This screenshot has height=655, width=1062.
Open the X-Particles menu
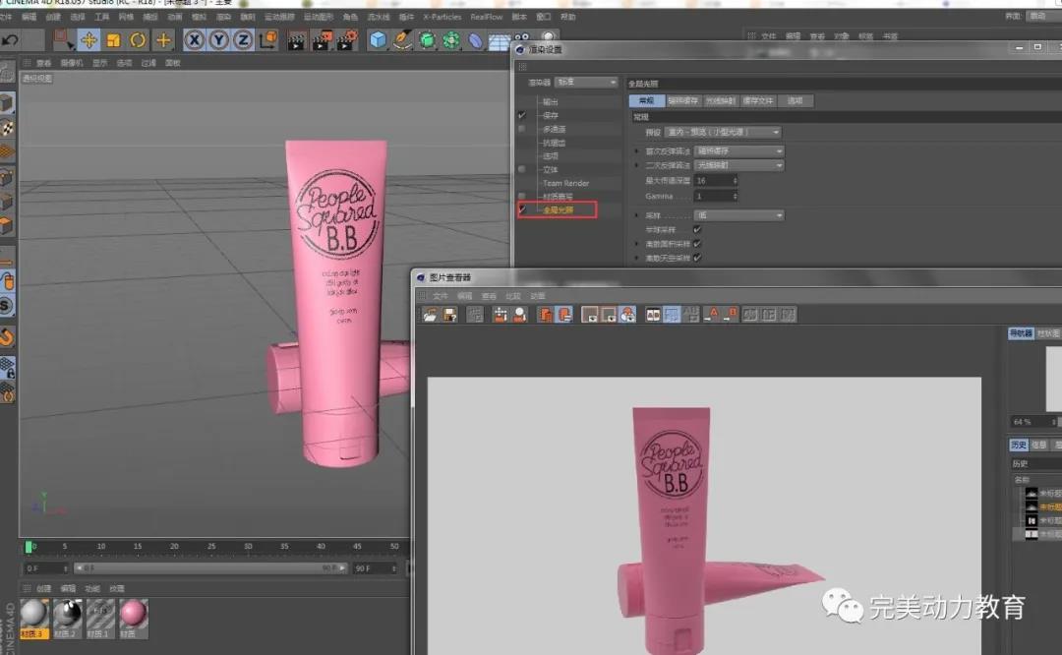tap(442, 17)
